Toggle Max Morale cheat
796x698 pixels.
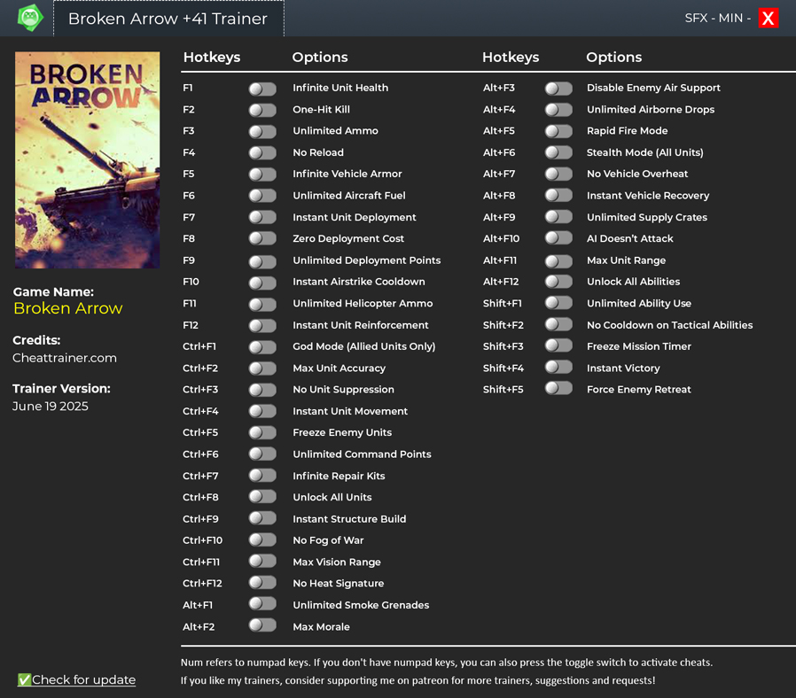(x=262, y=625)
